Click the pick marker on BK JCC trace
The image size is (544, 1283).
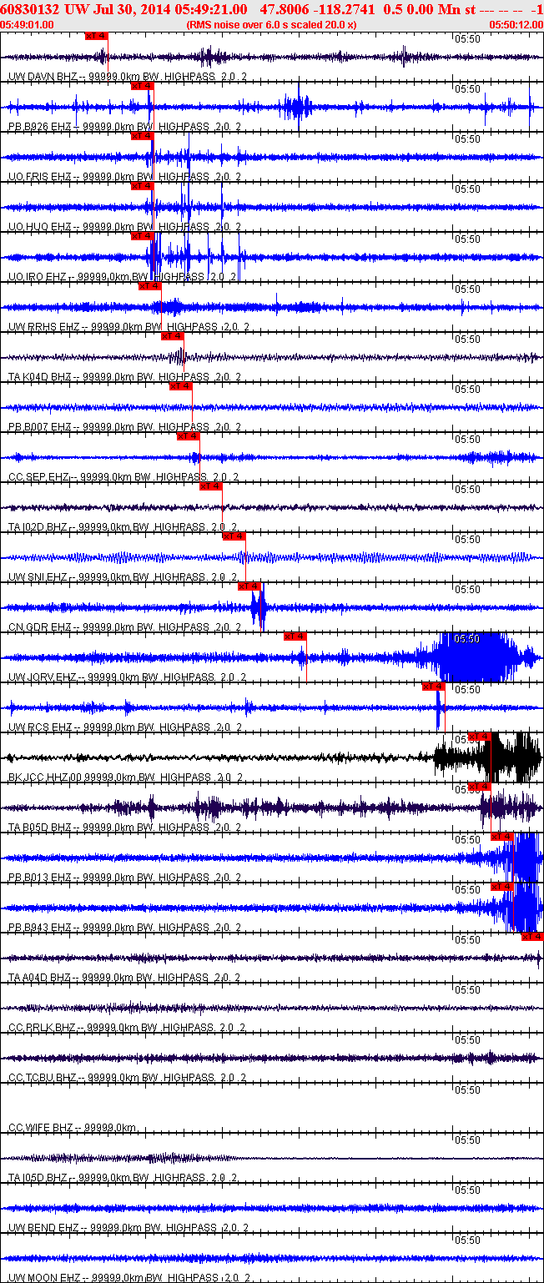(x=480, y=737)
